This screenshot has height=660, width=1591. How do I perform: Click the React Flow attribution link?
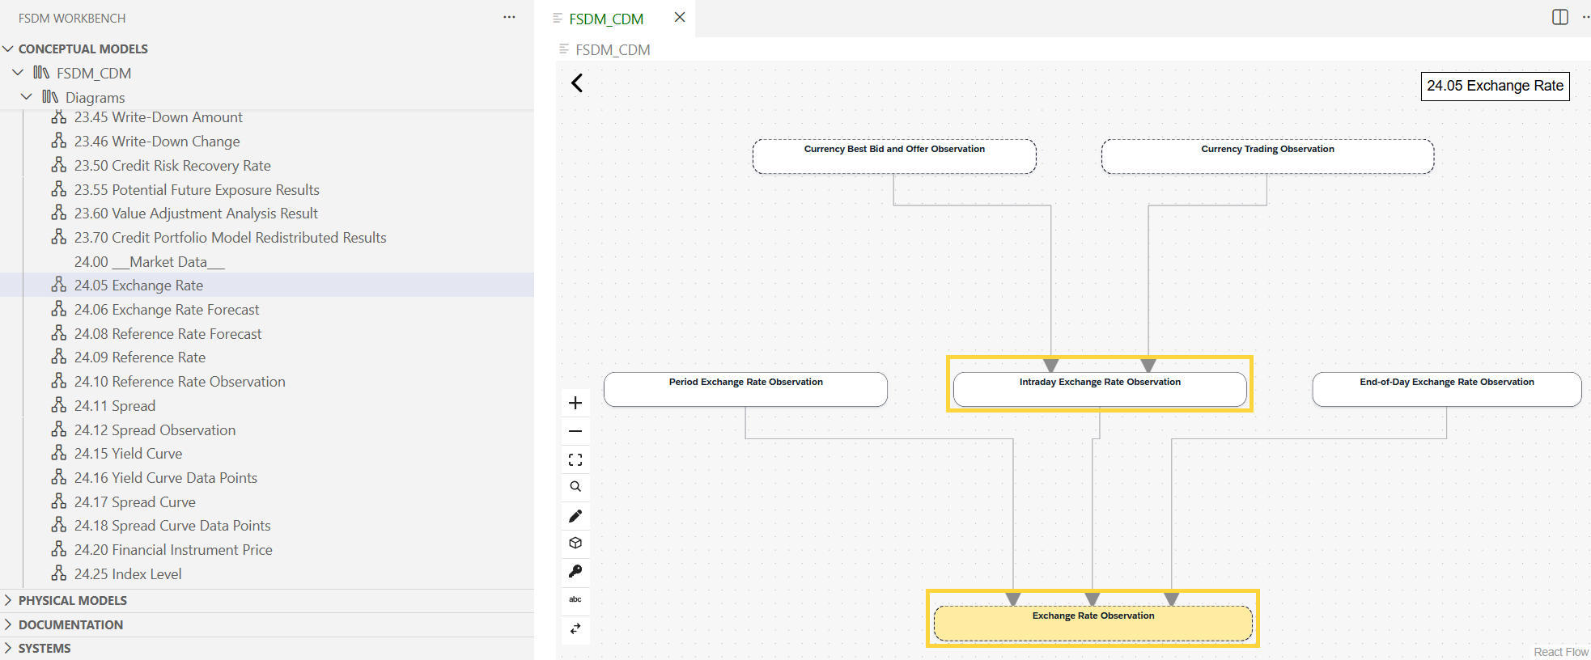pos(1561,652)
